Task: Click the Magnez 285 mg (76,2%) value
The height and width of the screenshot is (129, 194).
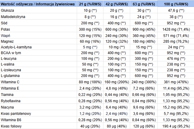Action: pyautogui.click(x=176, y=41)
